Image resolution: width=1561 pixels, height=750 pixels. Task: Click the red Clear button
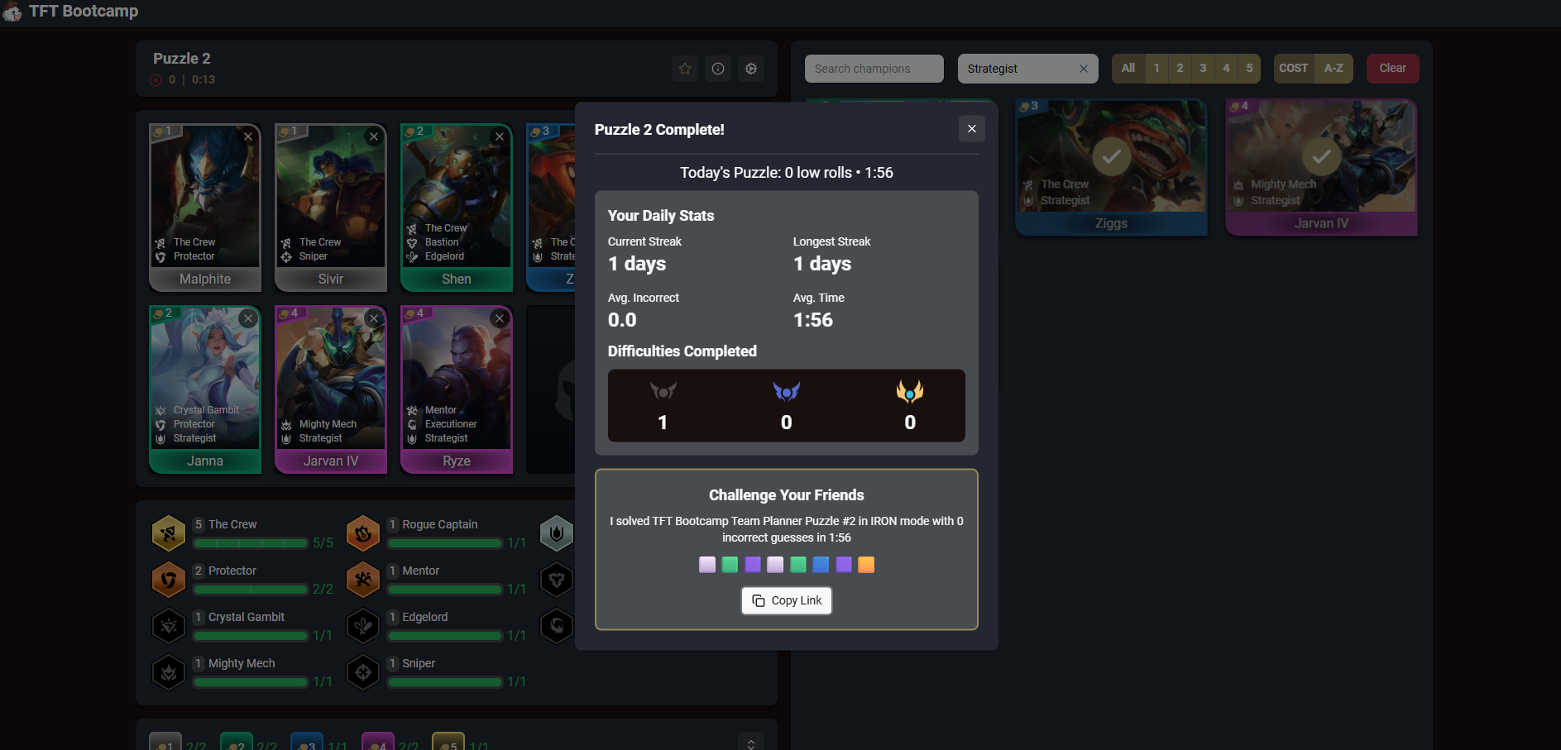1393,69
